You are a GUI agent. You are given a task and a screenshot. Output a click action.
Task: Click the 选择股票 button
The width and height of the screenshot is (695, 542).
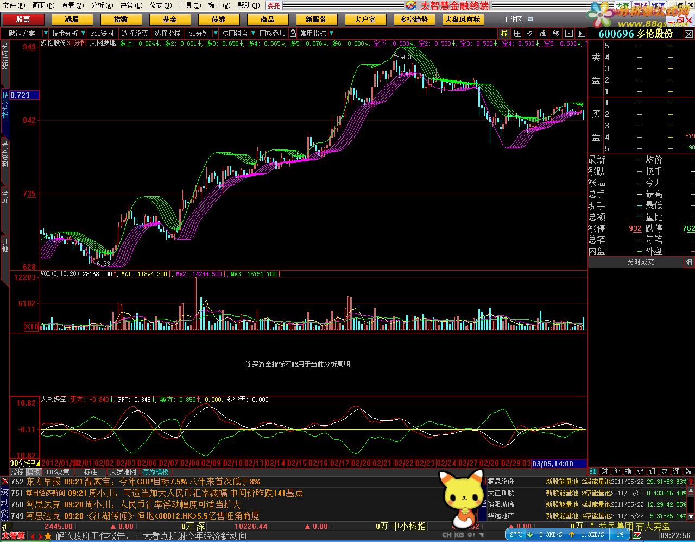[x=135, y=33]
